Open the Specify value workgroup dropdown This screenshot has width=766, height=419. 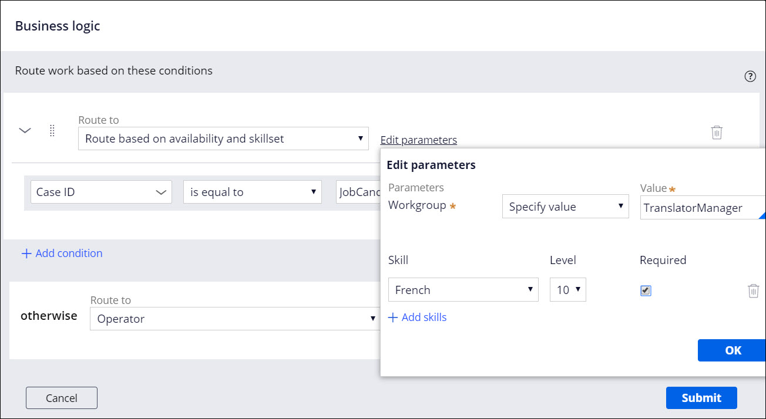[565, 207]
